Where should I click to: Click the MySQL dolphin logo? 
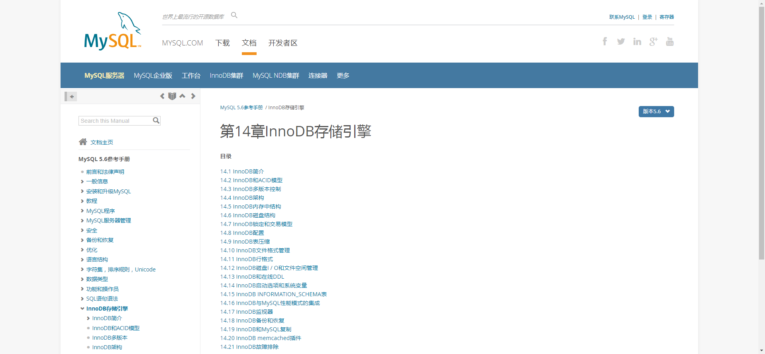pyautogui.click(x=113, y=31)
